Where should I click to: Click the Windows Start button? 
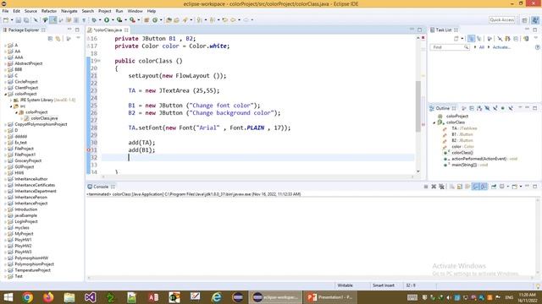[x=8, y=297]
